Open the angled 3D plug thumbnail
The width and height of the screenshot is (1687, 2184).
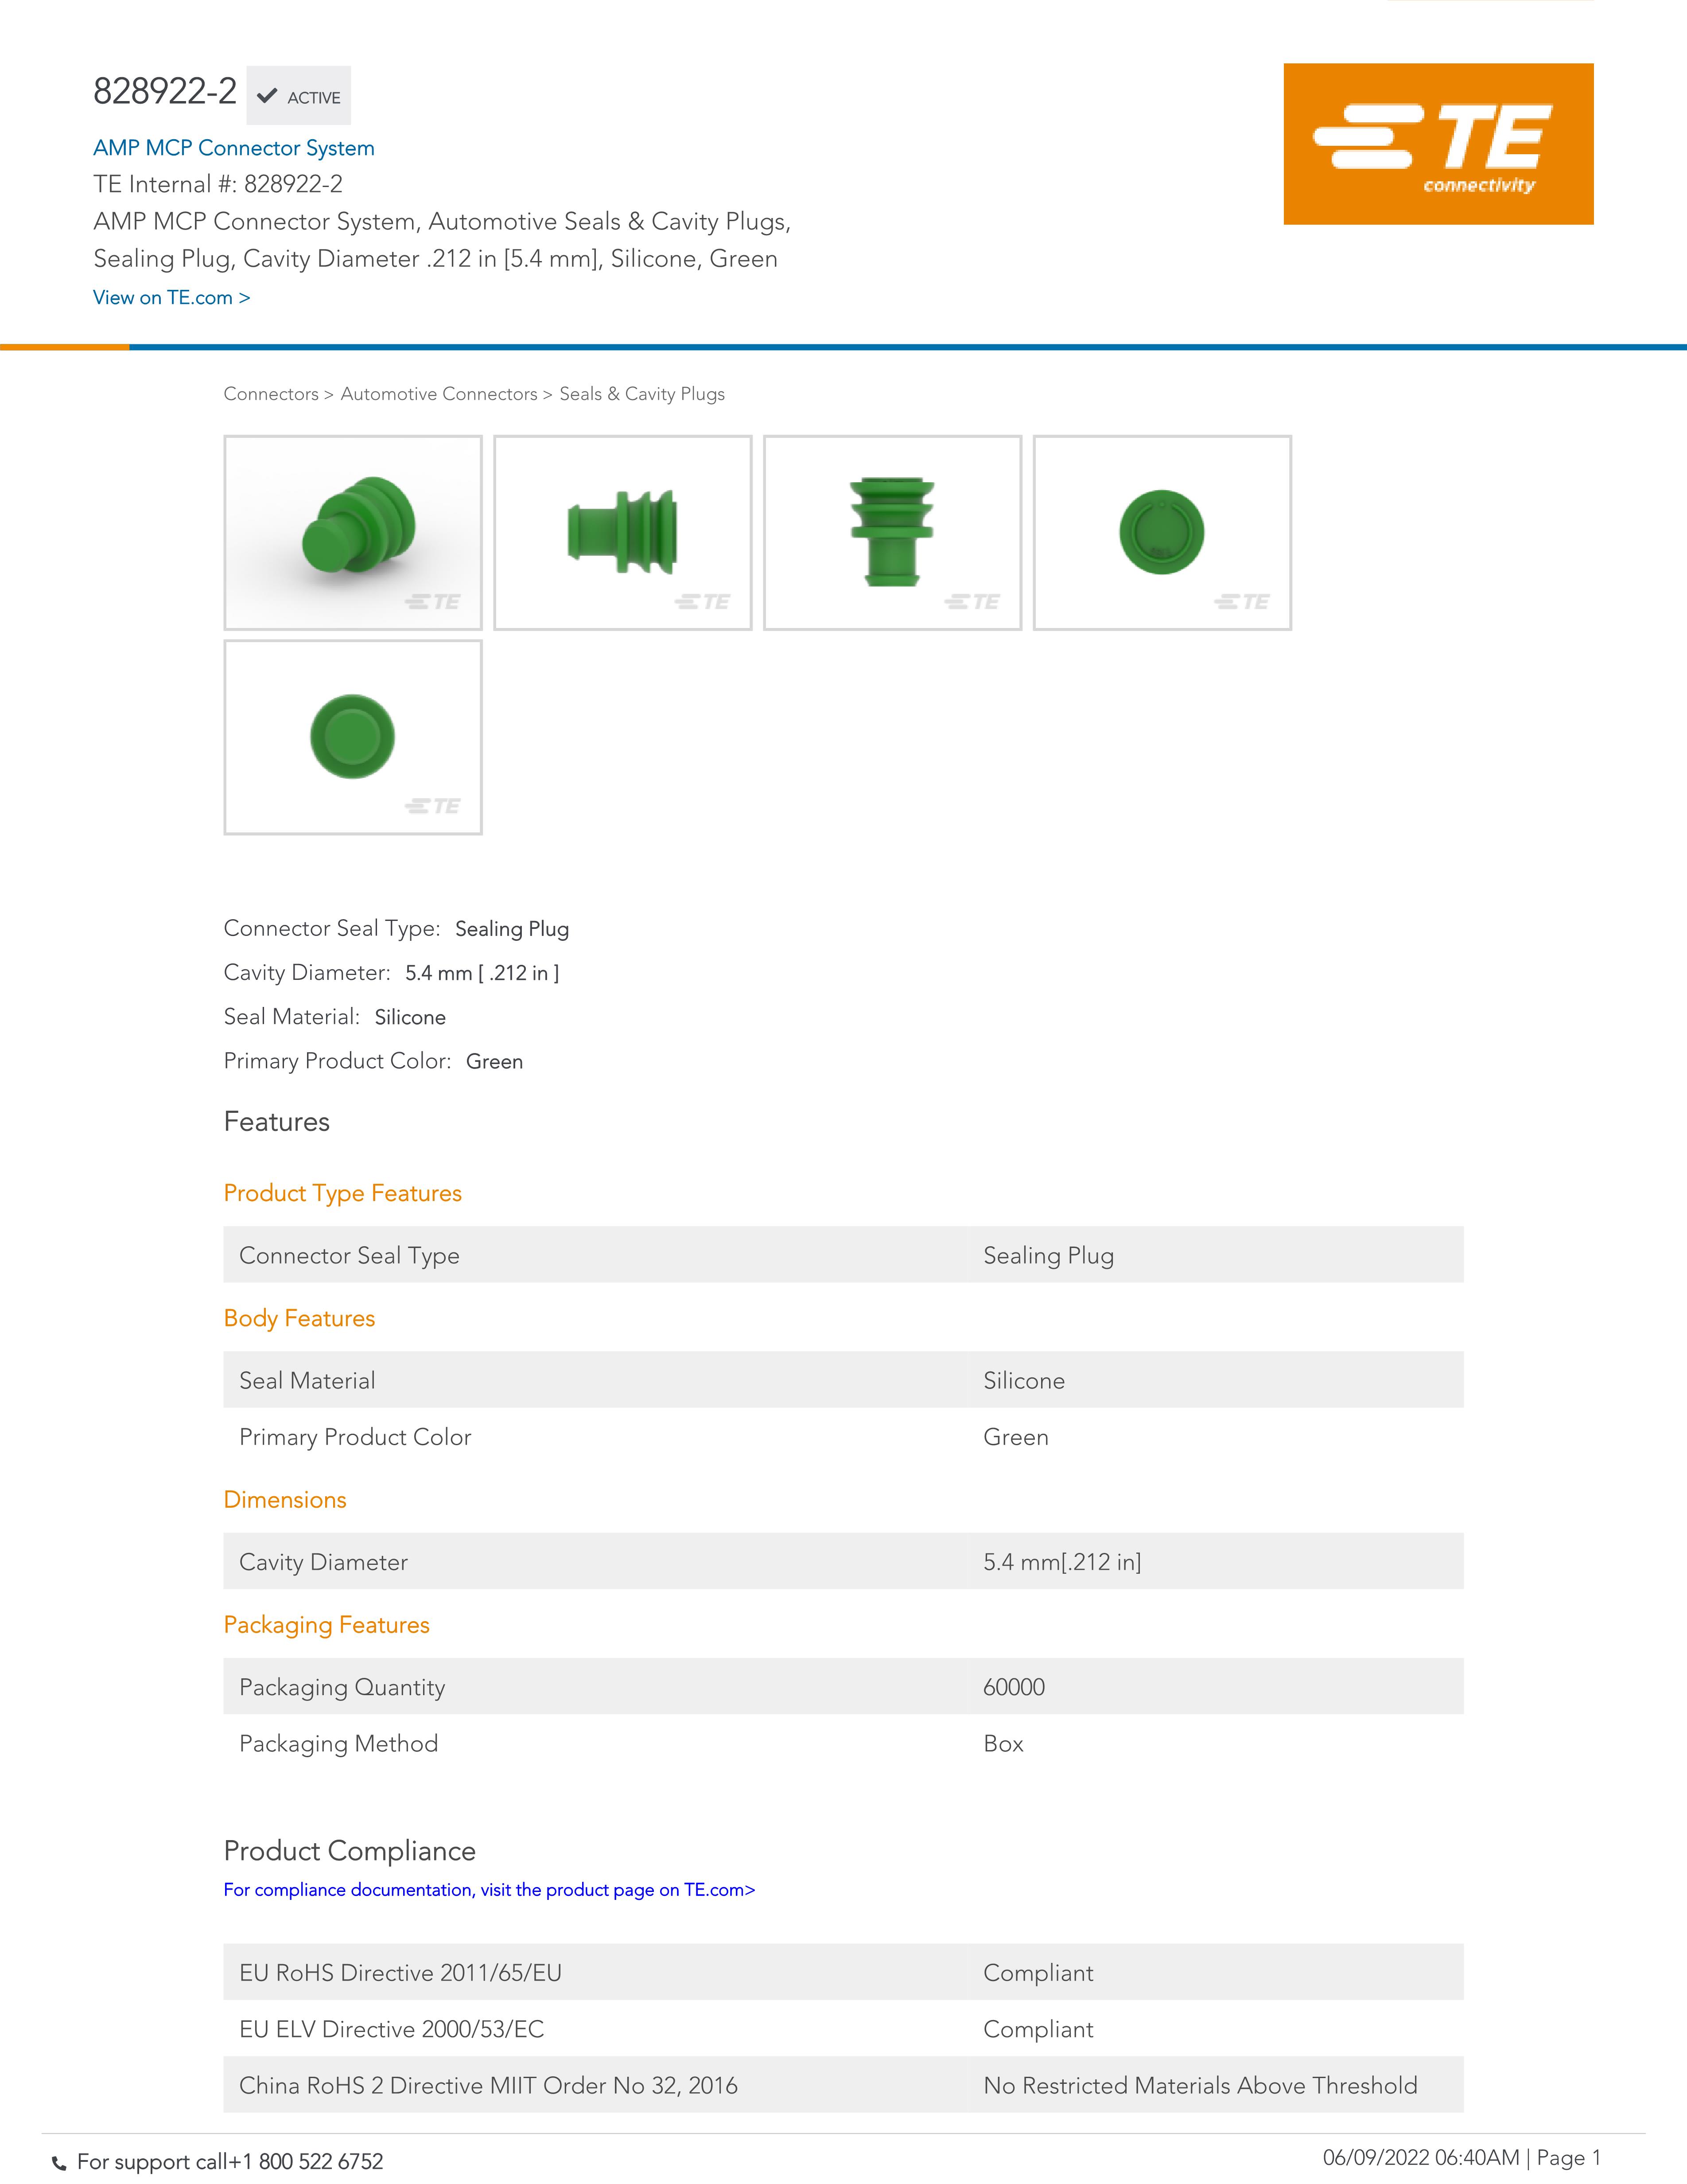[x=353, y=532]
